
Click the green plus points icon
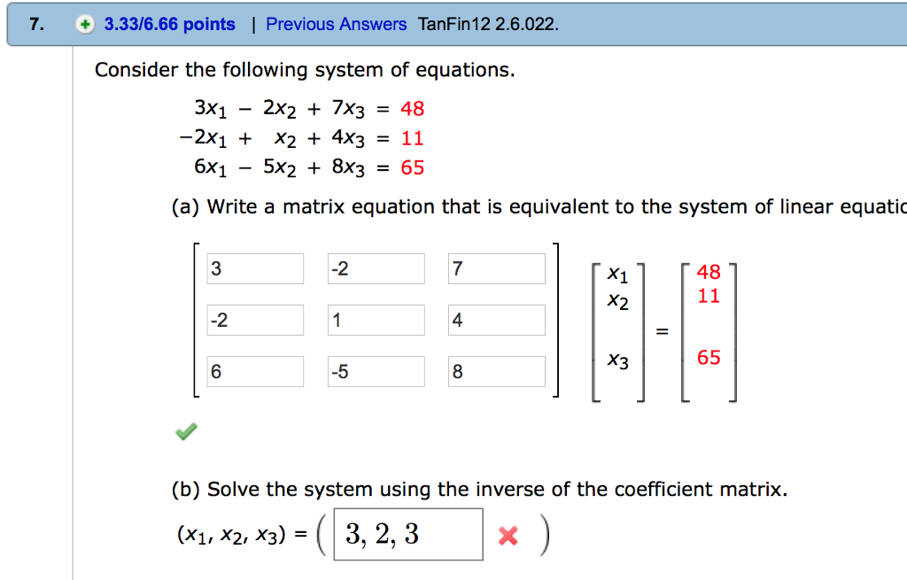[84, 24]
